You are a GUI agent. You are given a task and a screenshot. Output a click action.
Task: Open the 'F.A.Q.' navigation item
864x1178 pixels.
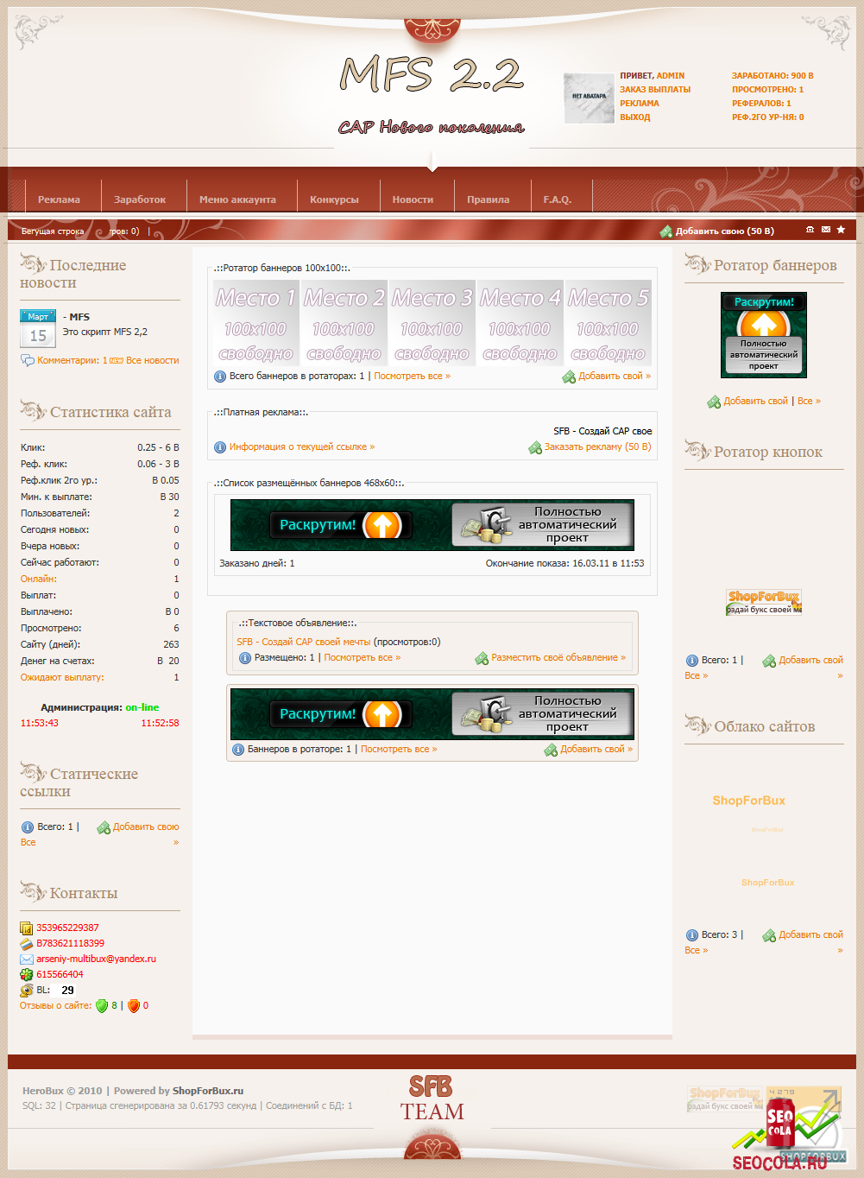557,199
